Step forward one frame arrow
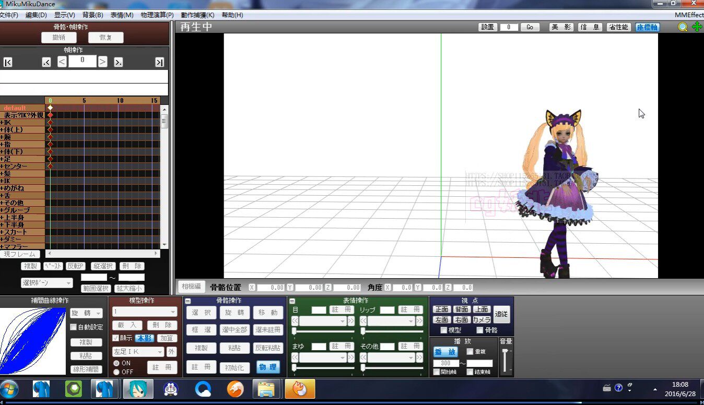The width and height of the screenshot is (704, 405). [102, 62]
